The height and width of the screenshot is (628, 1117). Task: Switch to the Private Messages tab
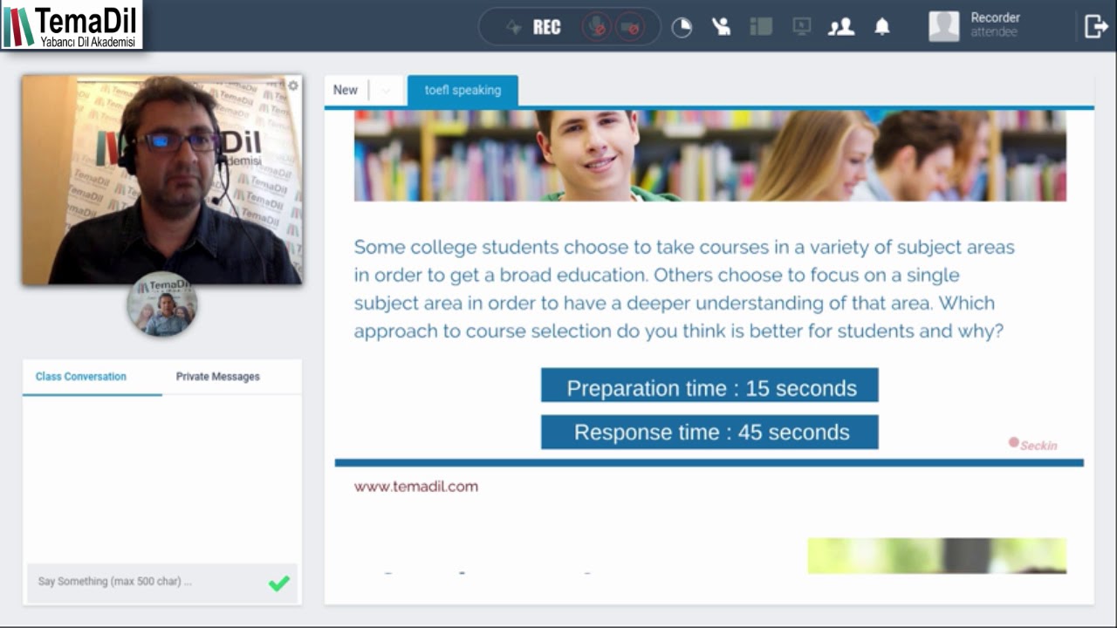(x=218, y=377)
